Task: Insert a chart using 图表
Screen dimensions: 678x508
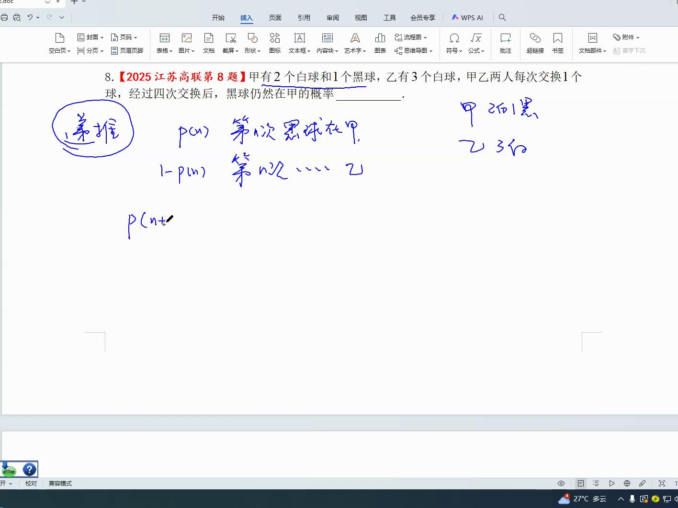Action: pos(380,43)
